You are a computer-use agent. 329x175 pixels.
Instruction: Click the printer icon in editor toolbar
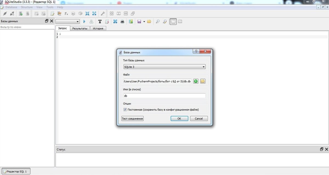(122, 21)
